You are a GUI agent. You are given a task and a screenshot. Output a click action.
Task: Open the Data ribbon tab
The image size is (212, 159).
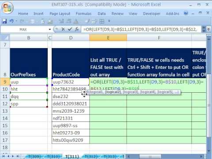click(102, 14)
